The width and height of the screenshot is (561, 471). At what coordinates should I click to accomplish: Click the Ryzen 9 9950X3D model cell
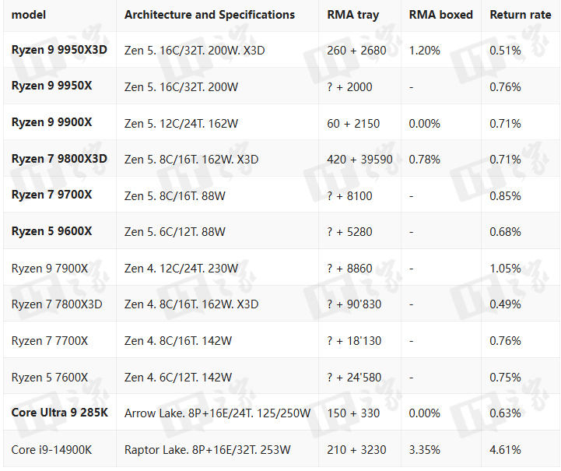59,51
